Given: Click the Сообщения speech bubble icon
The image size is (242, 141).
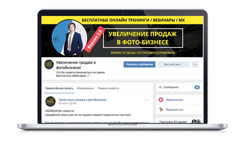Looking at the screenshot, I should point(160,87).
